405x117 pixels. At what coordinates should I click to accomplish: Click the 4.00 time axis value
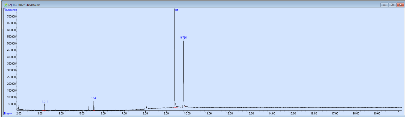point(61,113)
